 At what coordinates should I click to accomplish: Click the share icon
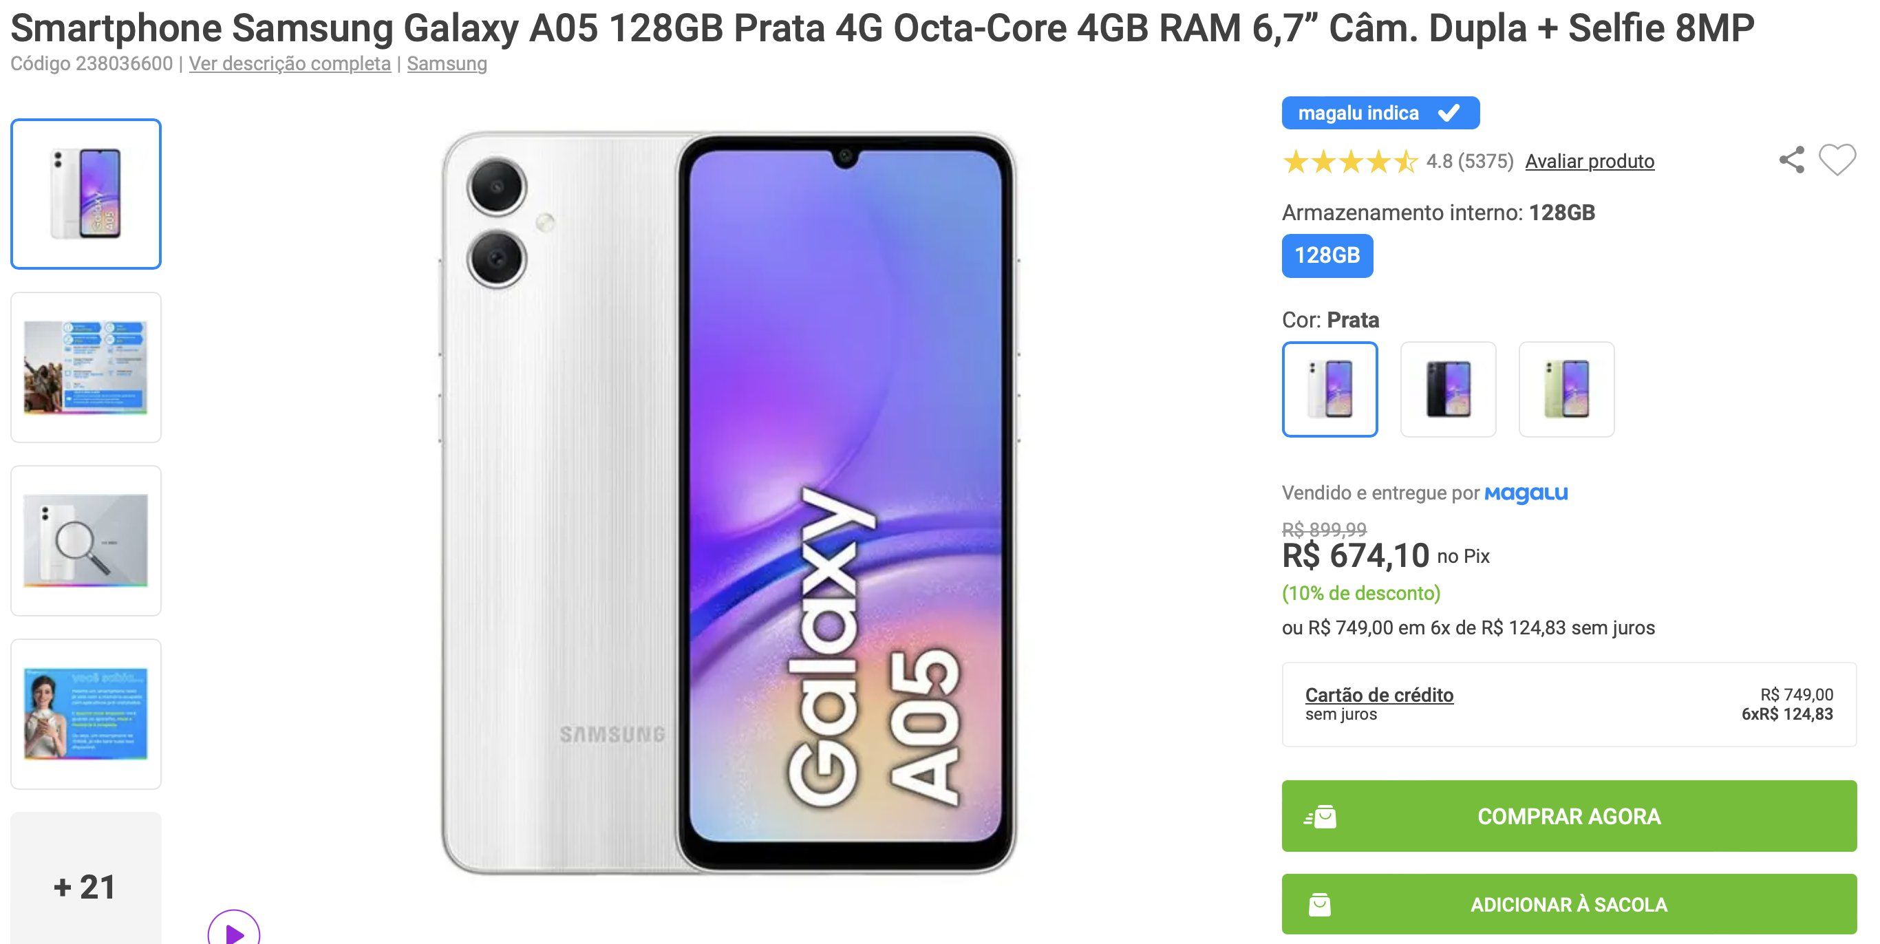point(1792,160)
